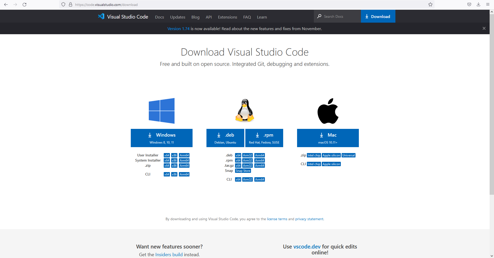
Task: Open the Version 1.74 link
Action: [x=178, y=29]
